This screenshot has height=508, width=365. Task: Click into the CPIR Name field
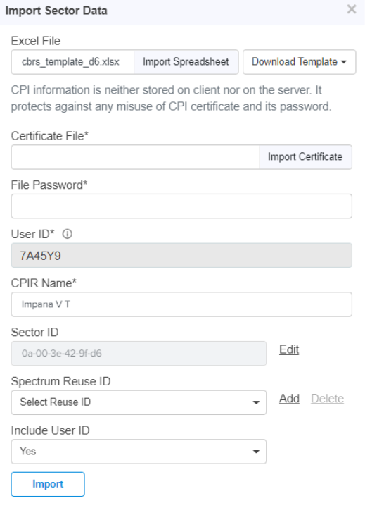[181, 304]
